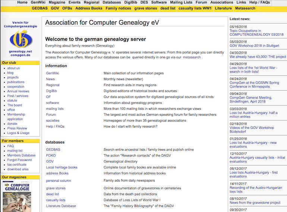Click text 'Monthly news (newsletter)'
The image size is (287, 212).
click(x=123, y=79)
